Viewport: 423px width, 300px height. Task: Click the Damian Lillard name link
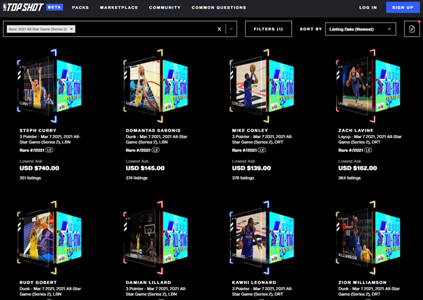148,282
